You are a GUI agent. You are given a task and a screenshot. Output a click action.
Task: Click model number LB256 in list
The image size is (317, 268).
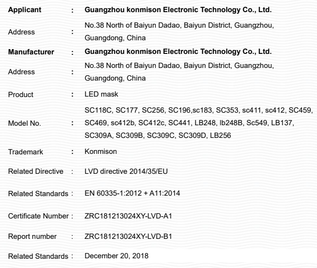(220, 135)
